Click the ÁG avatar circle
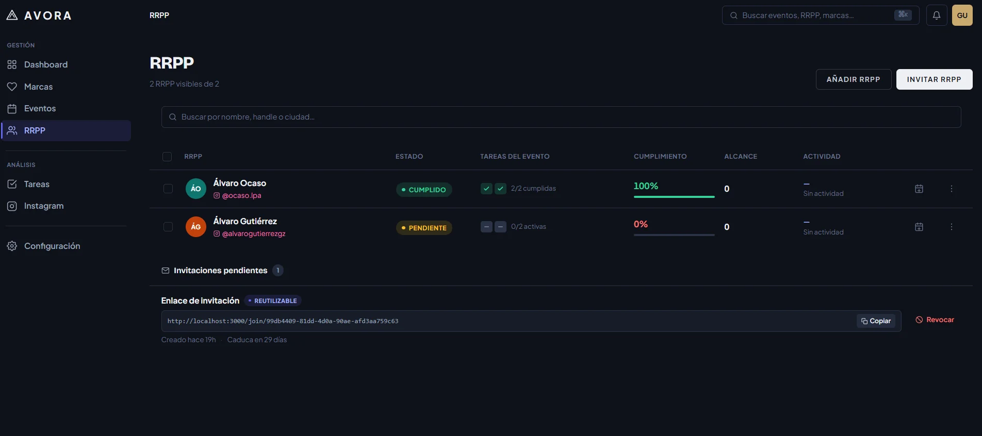 196,227
